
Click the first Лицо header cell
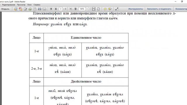37,38
